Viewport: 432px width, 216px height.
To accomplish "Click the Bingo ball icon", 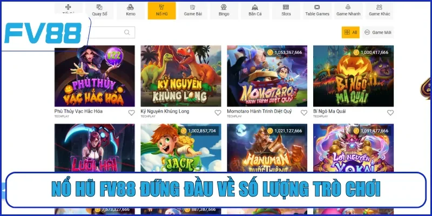I will point(224,7).
